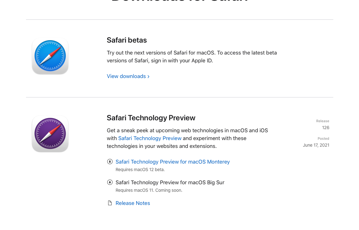The width and height of the screenshot is (359, 230).
Task: Click the chevron after View downloads
Action: [148, 76]
